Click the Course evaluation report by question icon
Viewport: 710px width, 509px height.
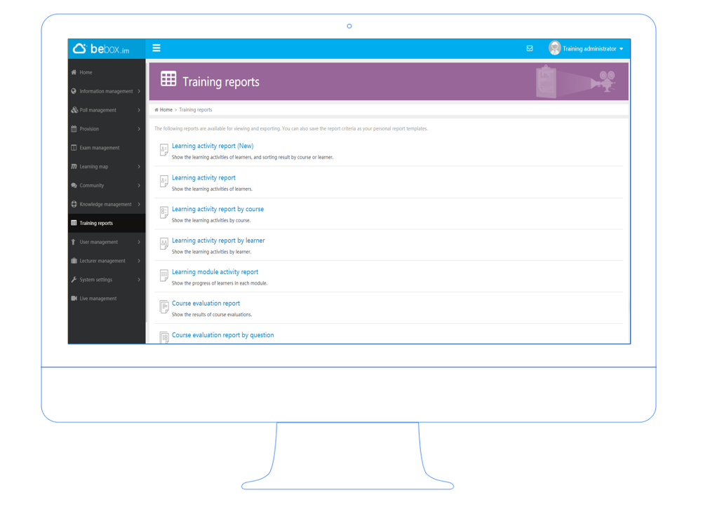(164, 337)
